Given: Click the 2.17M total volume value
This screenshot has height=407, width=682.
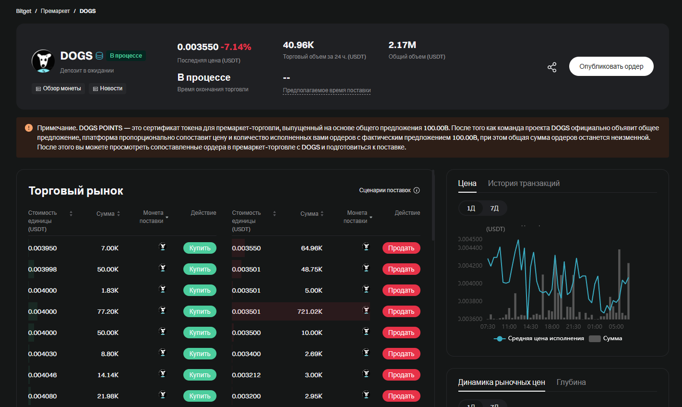Looking at the screenshot, I should click(402, 45).
